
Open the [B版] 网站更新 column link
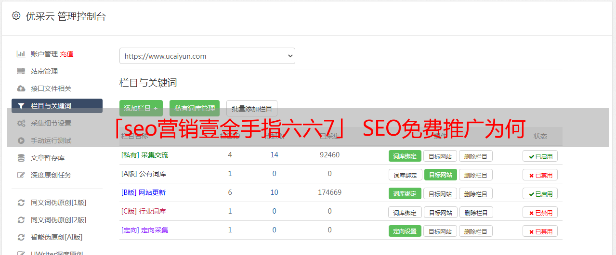143,192
